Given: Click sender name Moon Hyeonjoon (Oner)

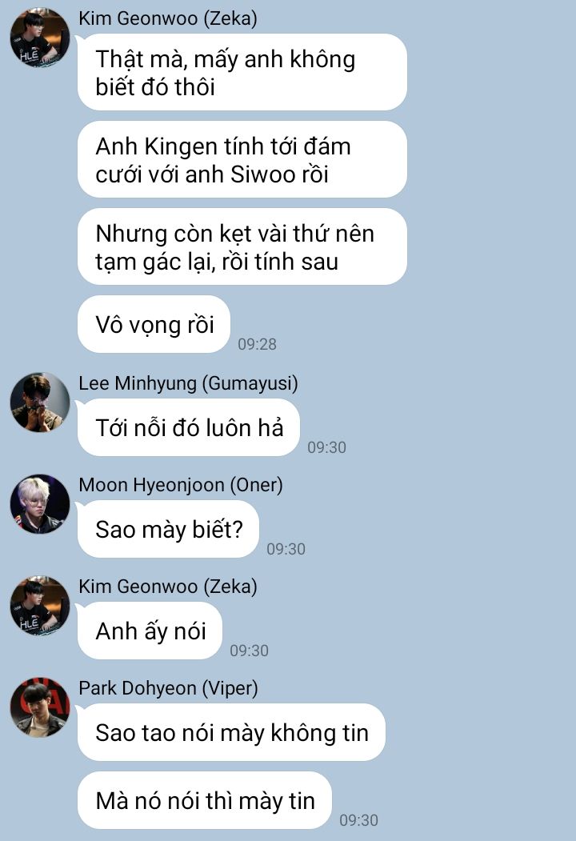Looking at the screenshot, I should point(181,485).
